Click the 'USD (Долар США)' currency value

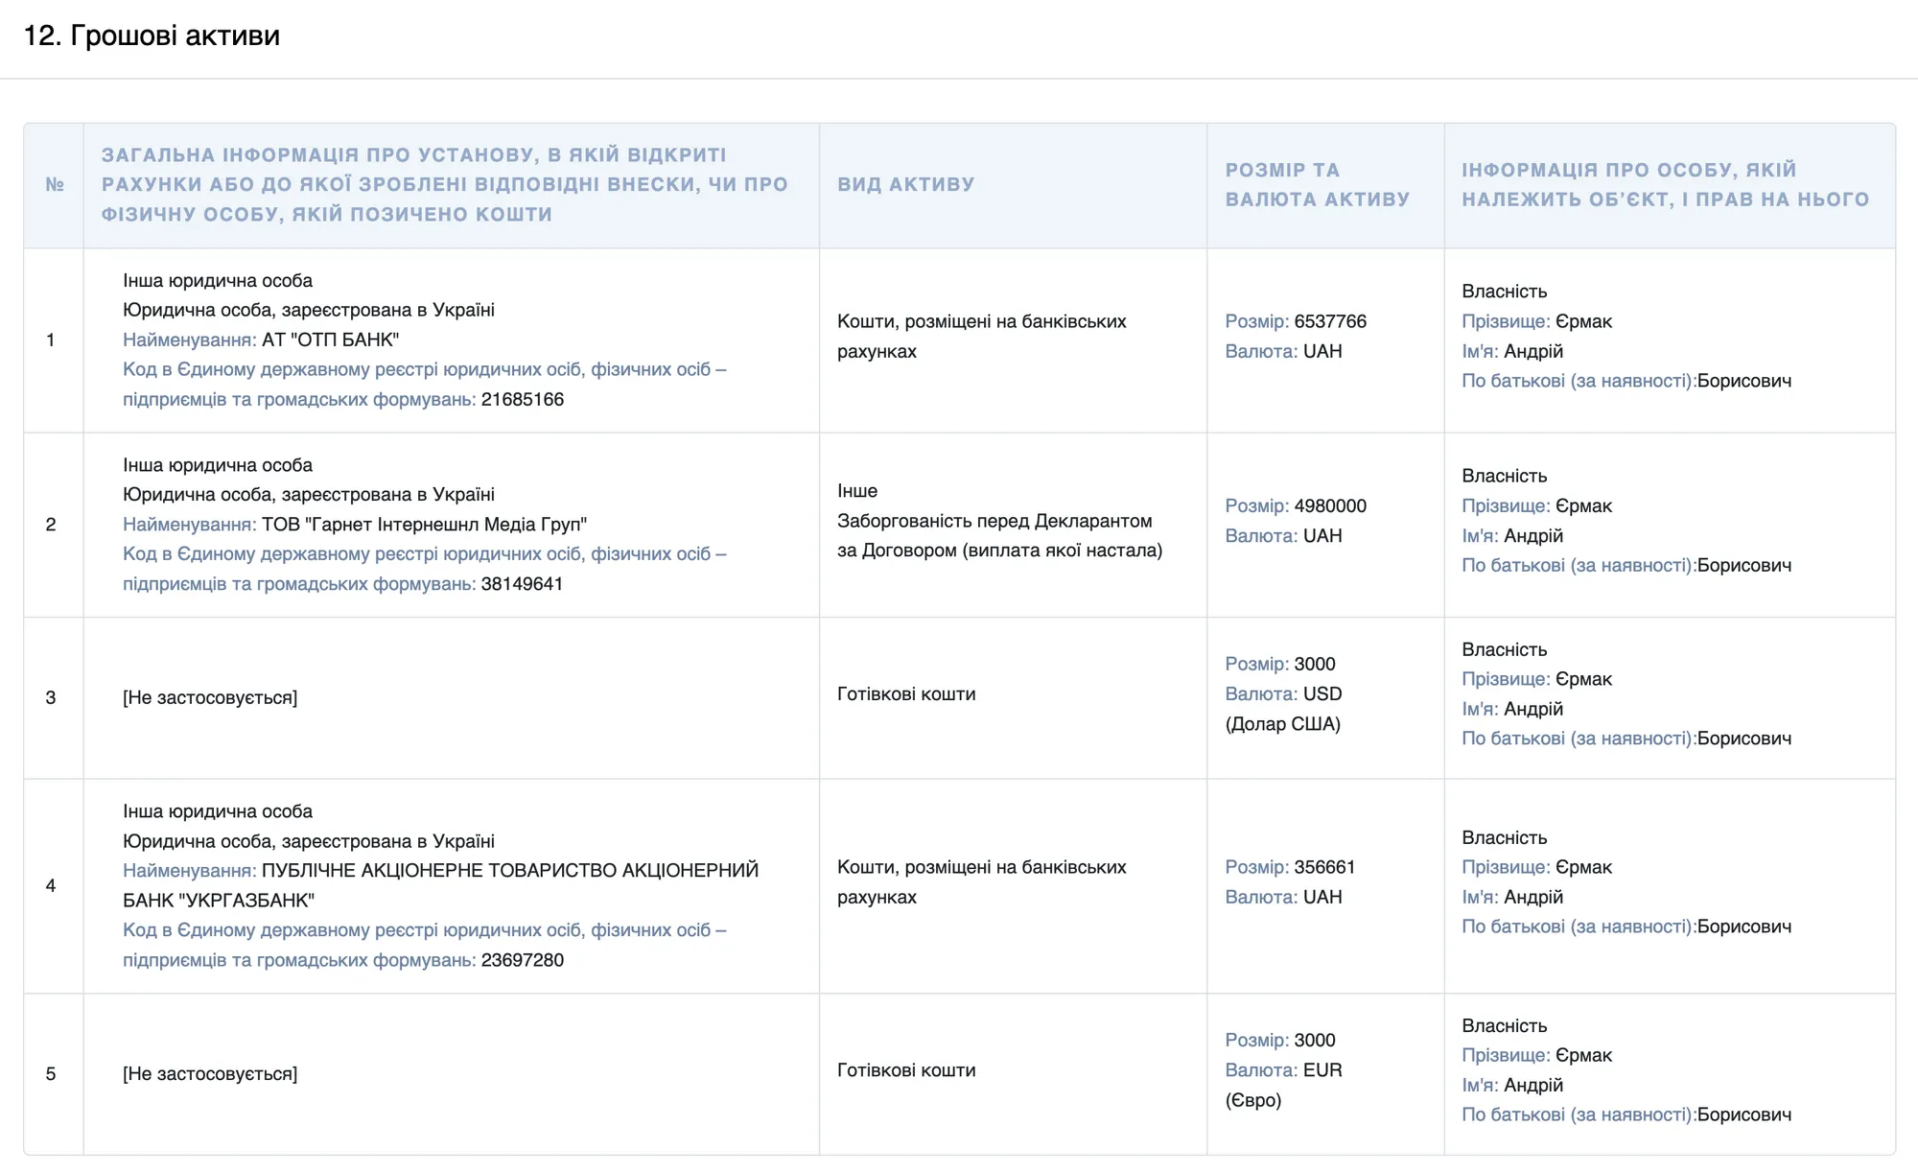coord(1322,694)
